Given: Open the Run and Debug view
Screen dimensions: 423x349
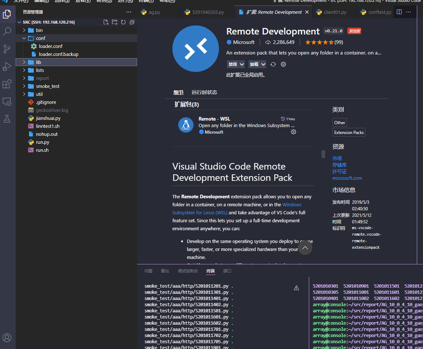Looking at the screenshot, I should [x=7, y=66].
